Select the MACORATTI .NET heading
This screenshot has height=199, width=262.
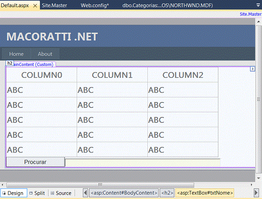tap(52, 37)
